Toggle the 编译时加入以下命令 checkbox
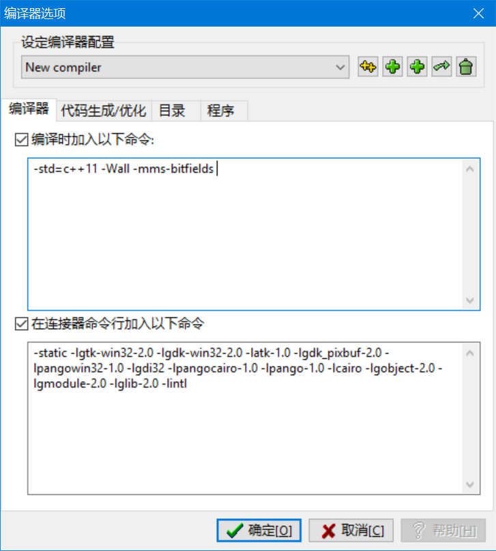This screenshot has width=496, height=551. [21, 140]
